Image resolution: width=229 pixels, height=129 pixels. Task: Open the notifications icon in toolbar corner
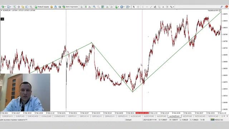[226, 7]
